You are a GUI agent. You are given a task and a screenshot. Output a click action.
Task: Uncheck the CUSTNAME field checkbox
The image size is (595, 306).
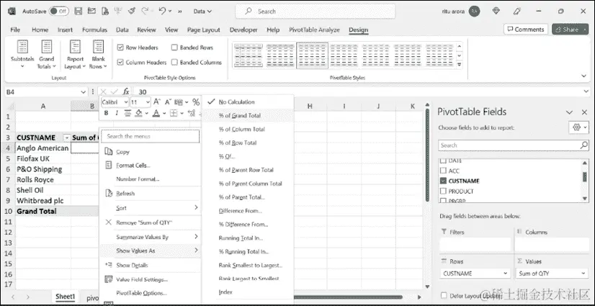[443, 181]
